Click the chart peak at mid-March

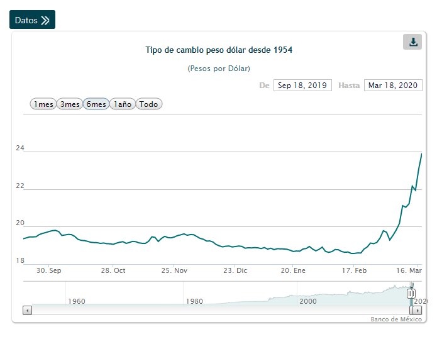421,154
